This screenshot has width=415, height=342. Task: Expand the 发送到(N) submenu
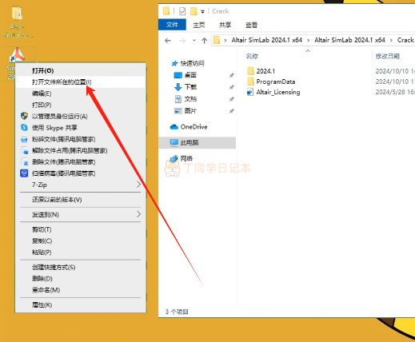[x=81, y=214]
